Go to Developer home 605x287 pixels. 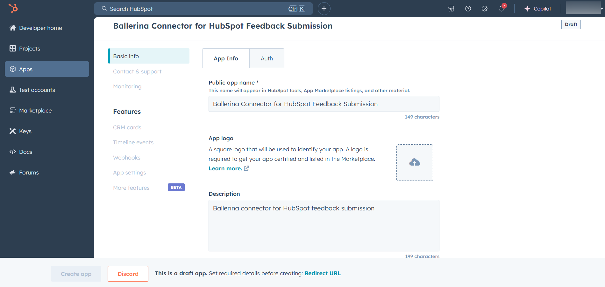point(40,28)
